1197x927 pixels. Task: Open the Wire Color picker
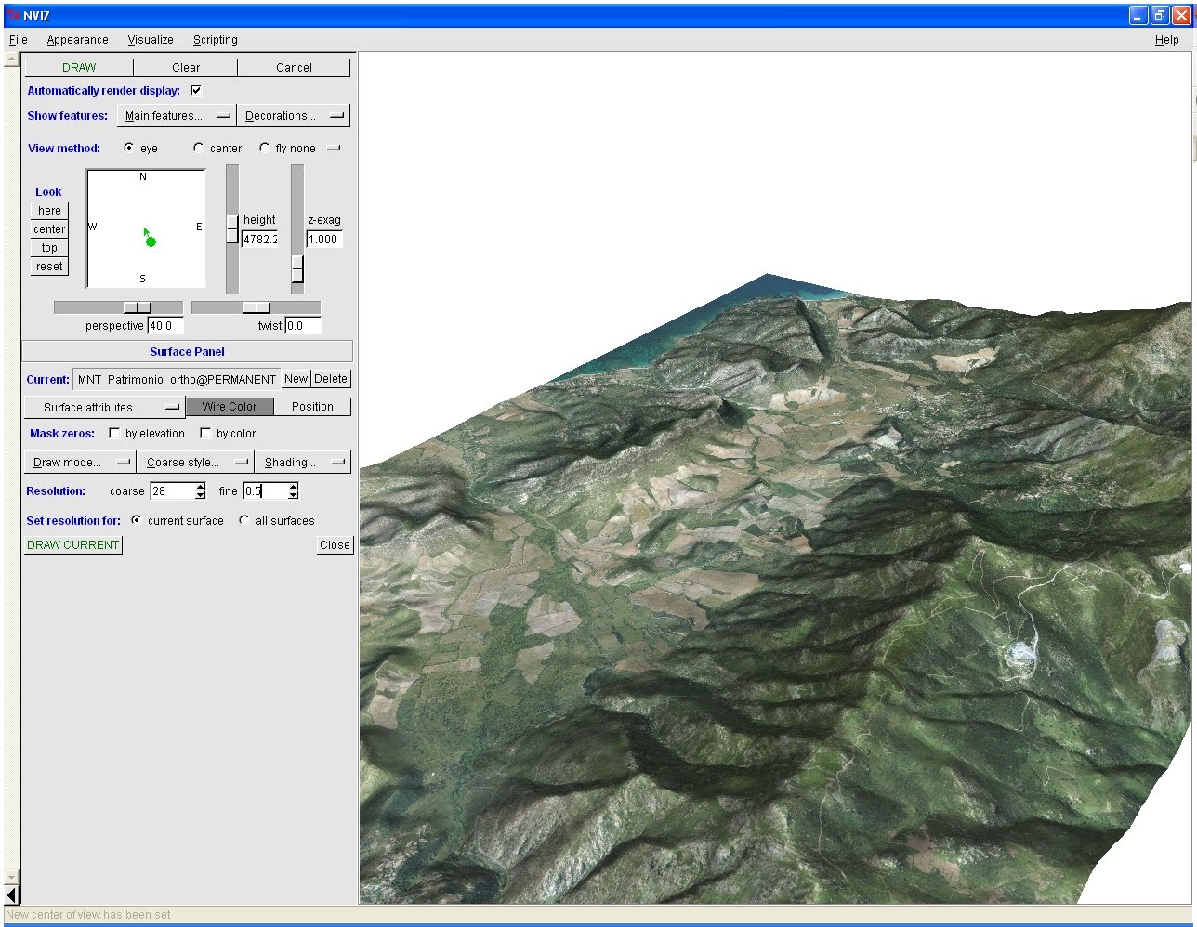pyautogui.click(x=229, y=406)
